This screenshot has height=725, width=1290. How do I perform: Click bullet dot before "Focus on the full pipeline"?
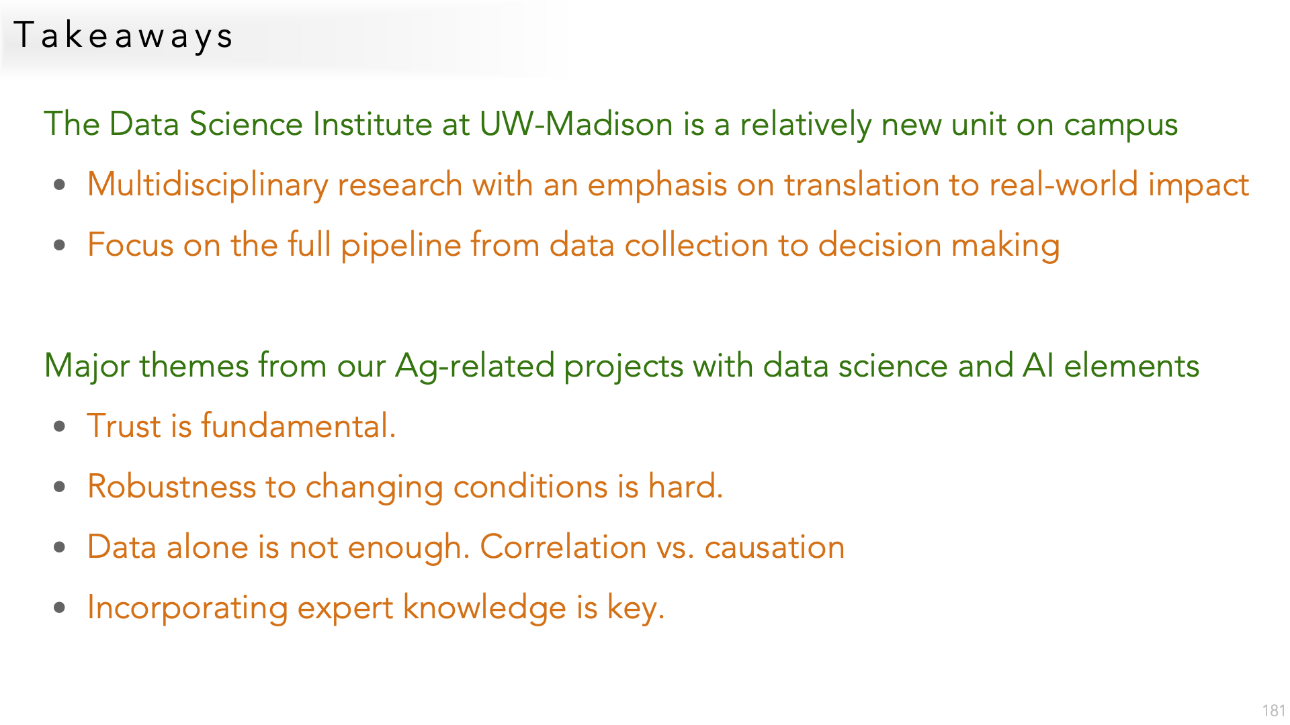tap(60, 245)
